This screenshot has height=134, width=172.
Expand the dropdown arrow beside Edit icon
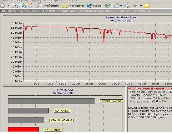click(141, 6)
